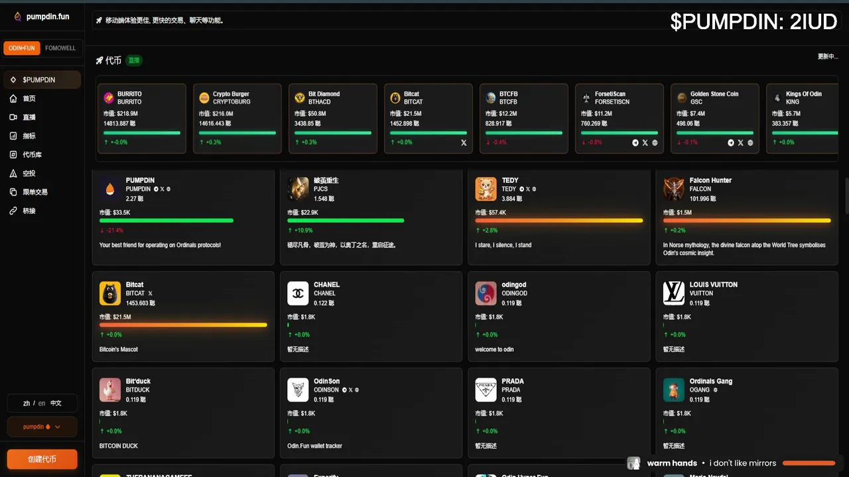Open the 空投 airdrop page
This screenshot has height=477, width=849.
[42, 173]
